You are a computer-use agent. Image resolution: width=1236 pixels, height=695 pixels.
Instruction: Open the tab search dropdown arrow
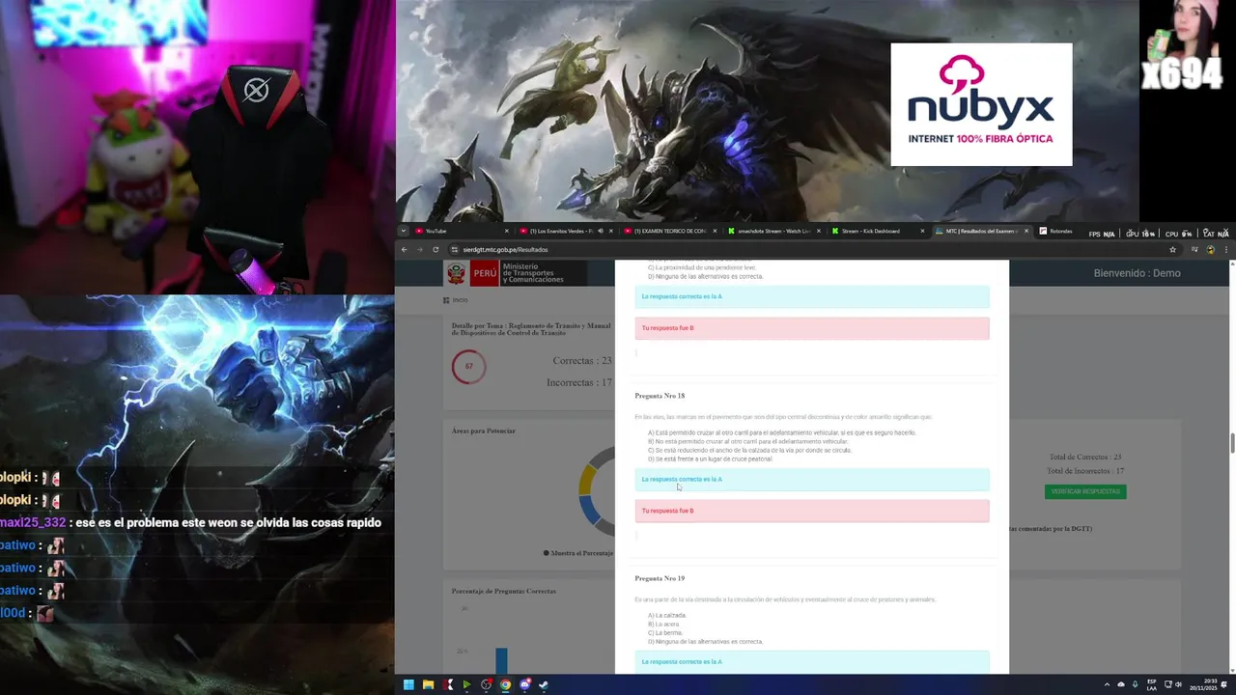(404, 232)
